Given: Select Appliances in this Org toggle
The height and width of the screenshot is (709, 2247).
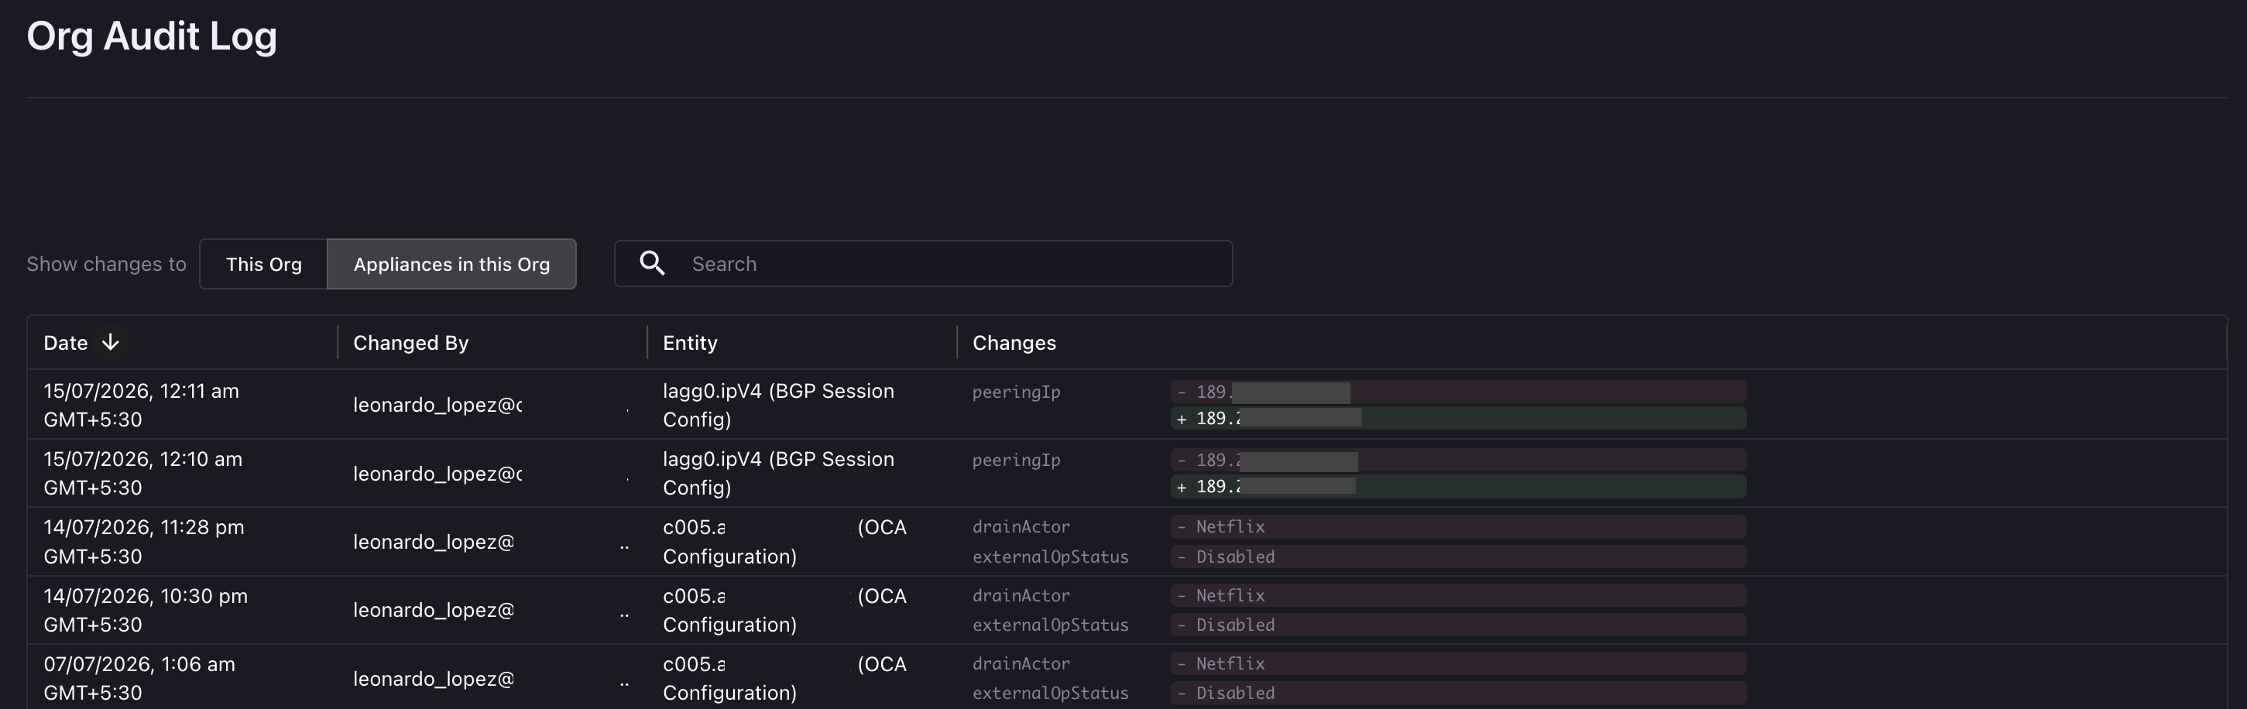Looking at the screenshot, I should click(x=452, y=264).
